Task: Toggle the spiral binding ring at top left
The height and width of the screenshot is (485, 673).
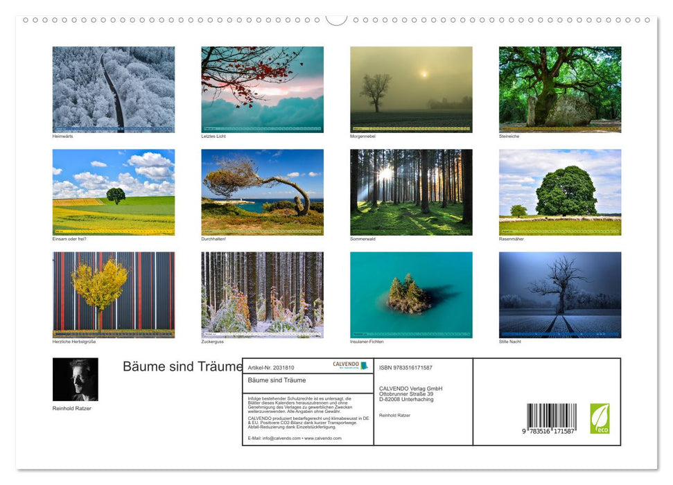Action: pos(26,21)
